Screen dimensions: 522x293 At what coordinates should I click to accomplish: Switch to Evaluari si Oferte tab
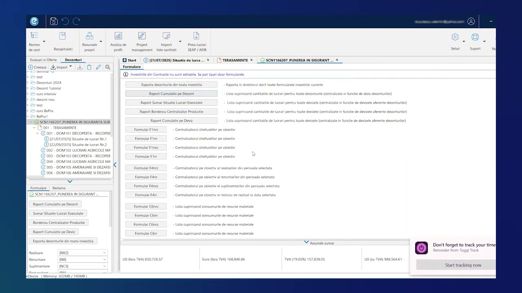(44, 60)
